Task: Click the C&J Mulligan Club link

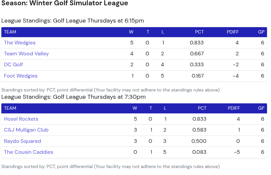Action: click(x=26, y=130)
